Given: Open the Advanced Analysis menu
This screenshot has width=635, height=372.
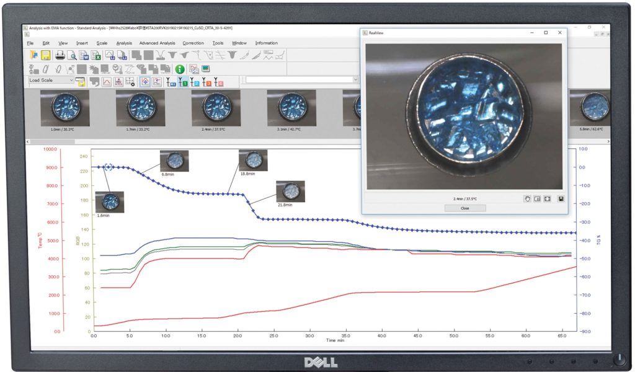Looking at the screenshot, I should click(157, 43).
